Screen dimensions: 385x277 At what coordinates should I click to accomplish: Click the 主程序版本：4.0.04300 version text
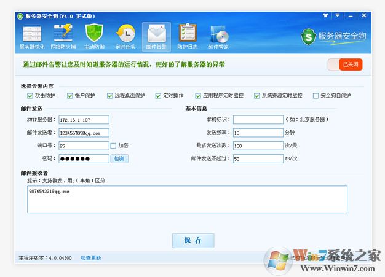click(x=45, y=258)
